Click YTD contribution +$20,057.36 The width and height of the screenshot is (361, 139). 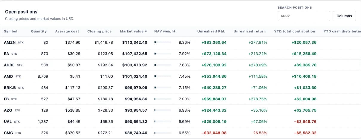tap(304, 43)
